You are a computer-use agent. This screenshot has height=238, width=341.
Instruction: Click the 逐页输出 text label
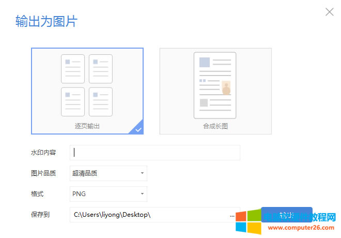87,126
